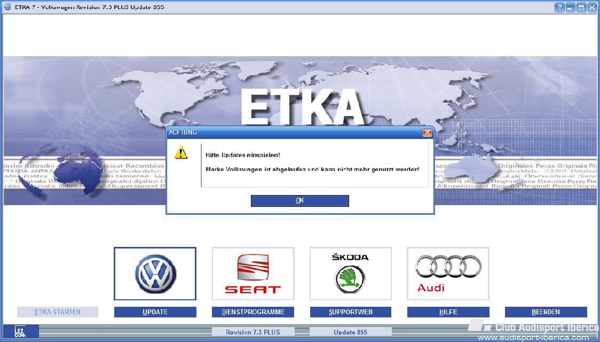Select the Volkswagen brand logo tile

pos(155,274)
